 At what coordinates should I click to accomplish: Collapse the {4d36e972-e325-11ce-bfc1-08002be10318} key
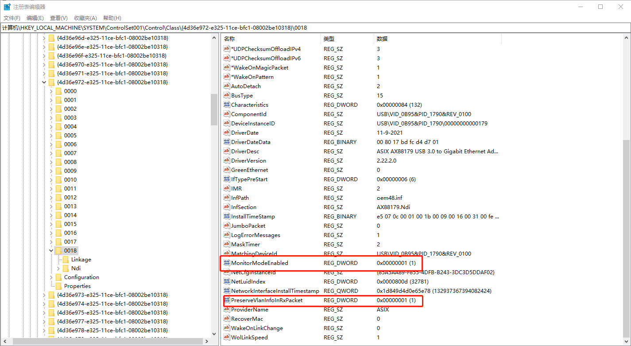44,82
